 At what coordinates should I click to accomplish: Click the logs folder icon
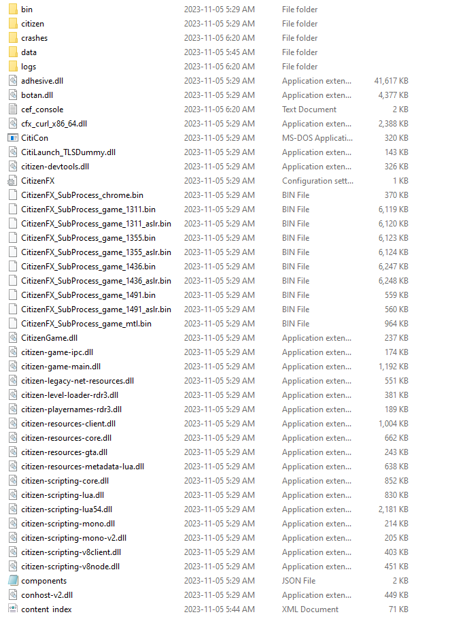pos(13,66)
